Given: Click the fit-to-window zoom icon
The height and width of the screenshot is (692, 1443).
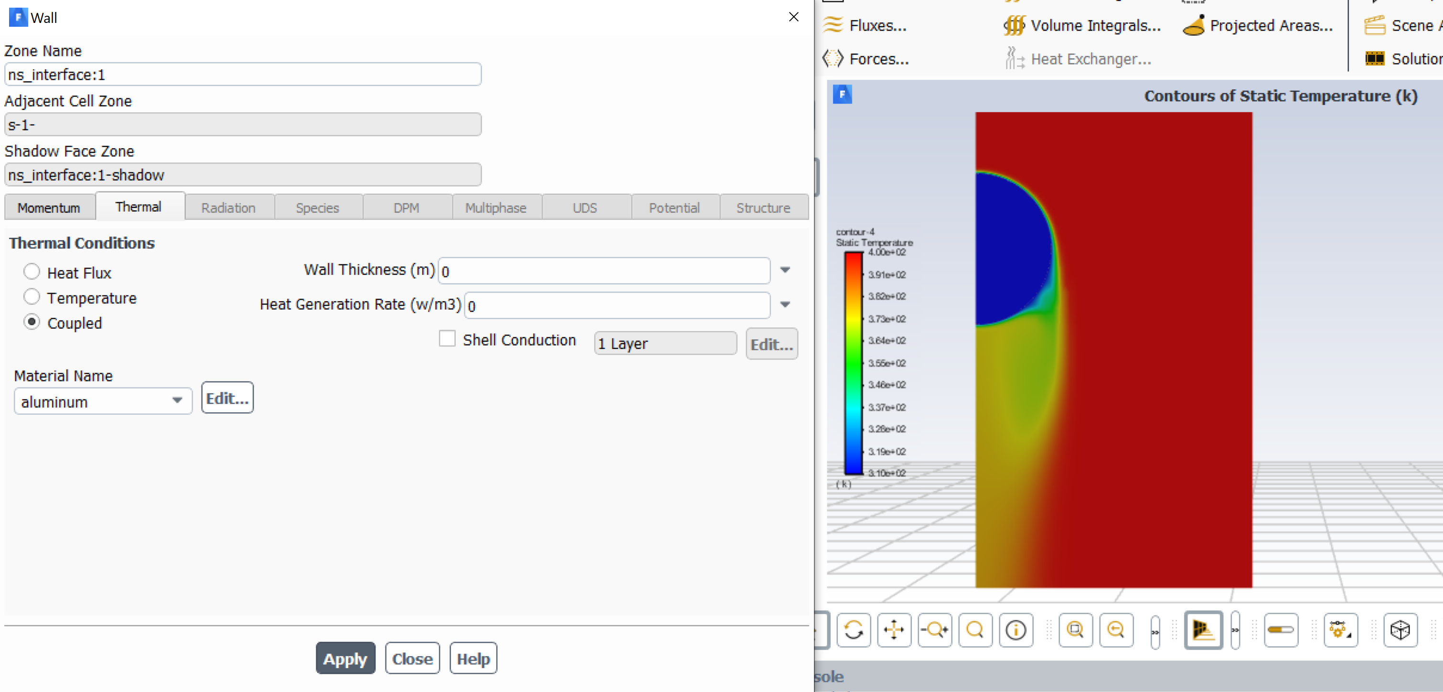Looking at the screenshot, I should (x=1076, y=630).
